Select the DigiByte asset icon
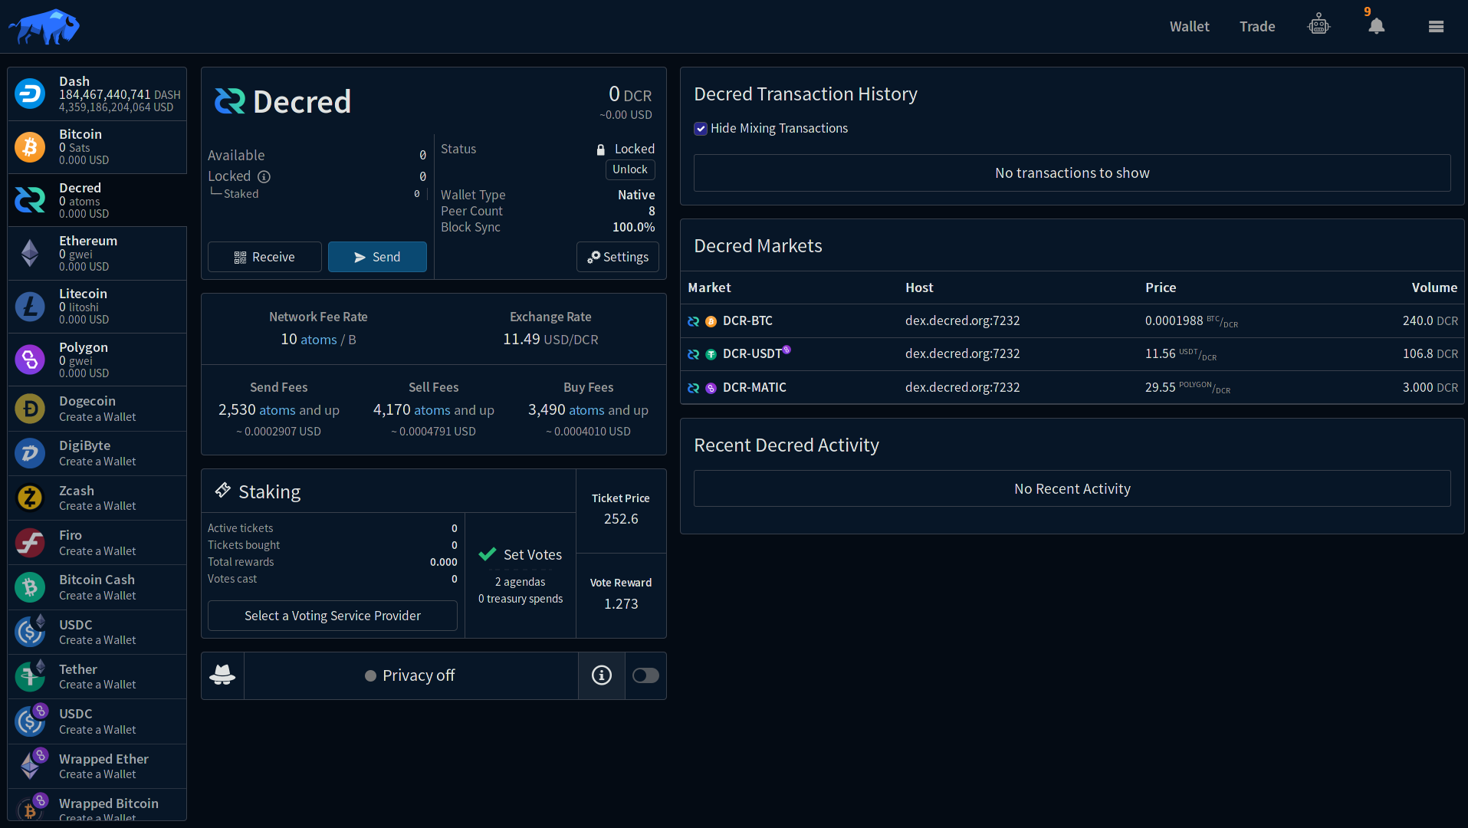The image size is (1468, 828). coord(30,453)
